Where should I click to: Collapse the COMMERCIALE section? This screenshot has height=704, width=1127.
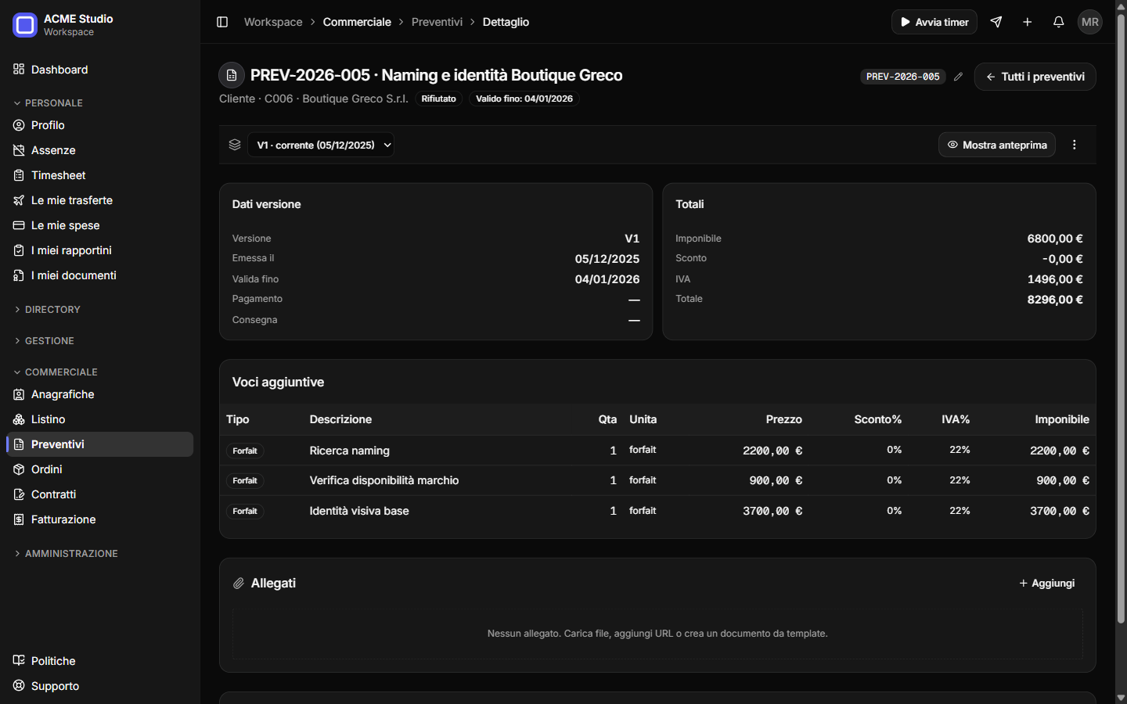tap(56, 372)
